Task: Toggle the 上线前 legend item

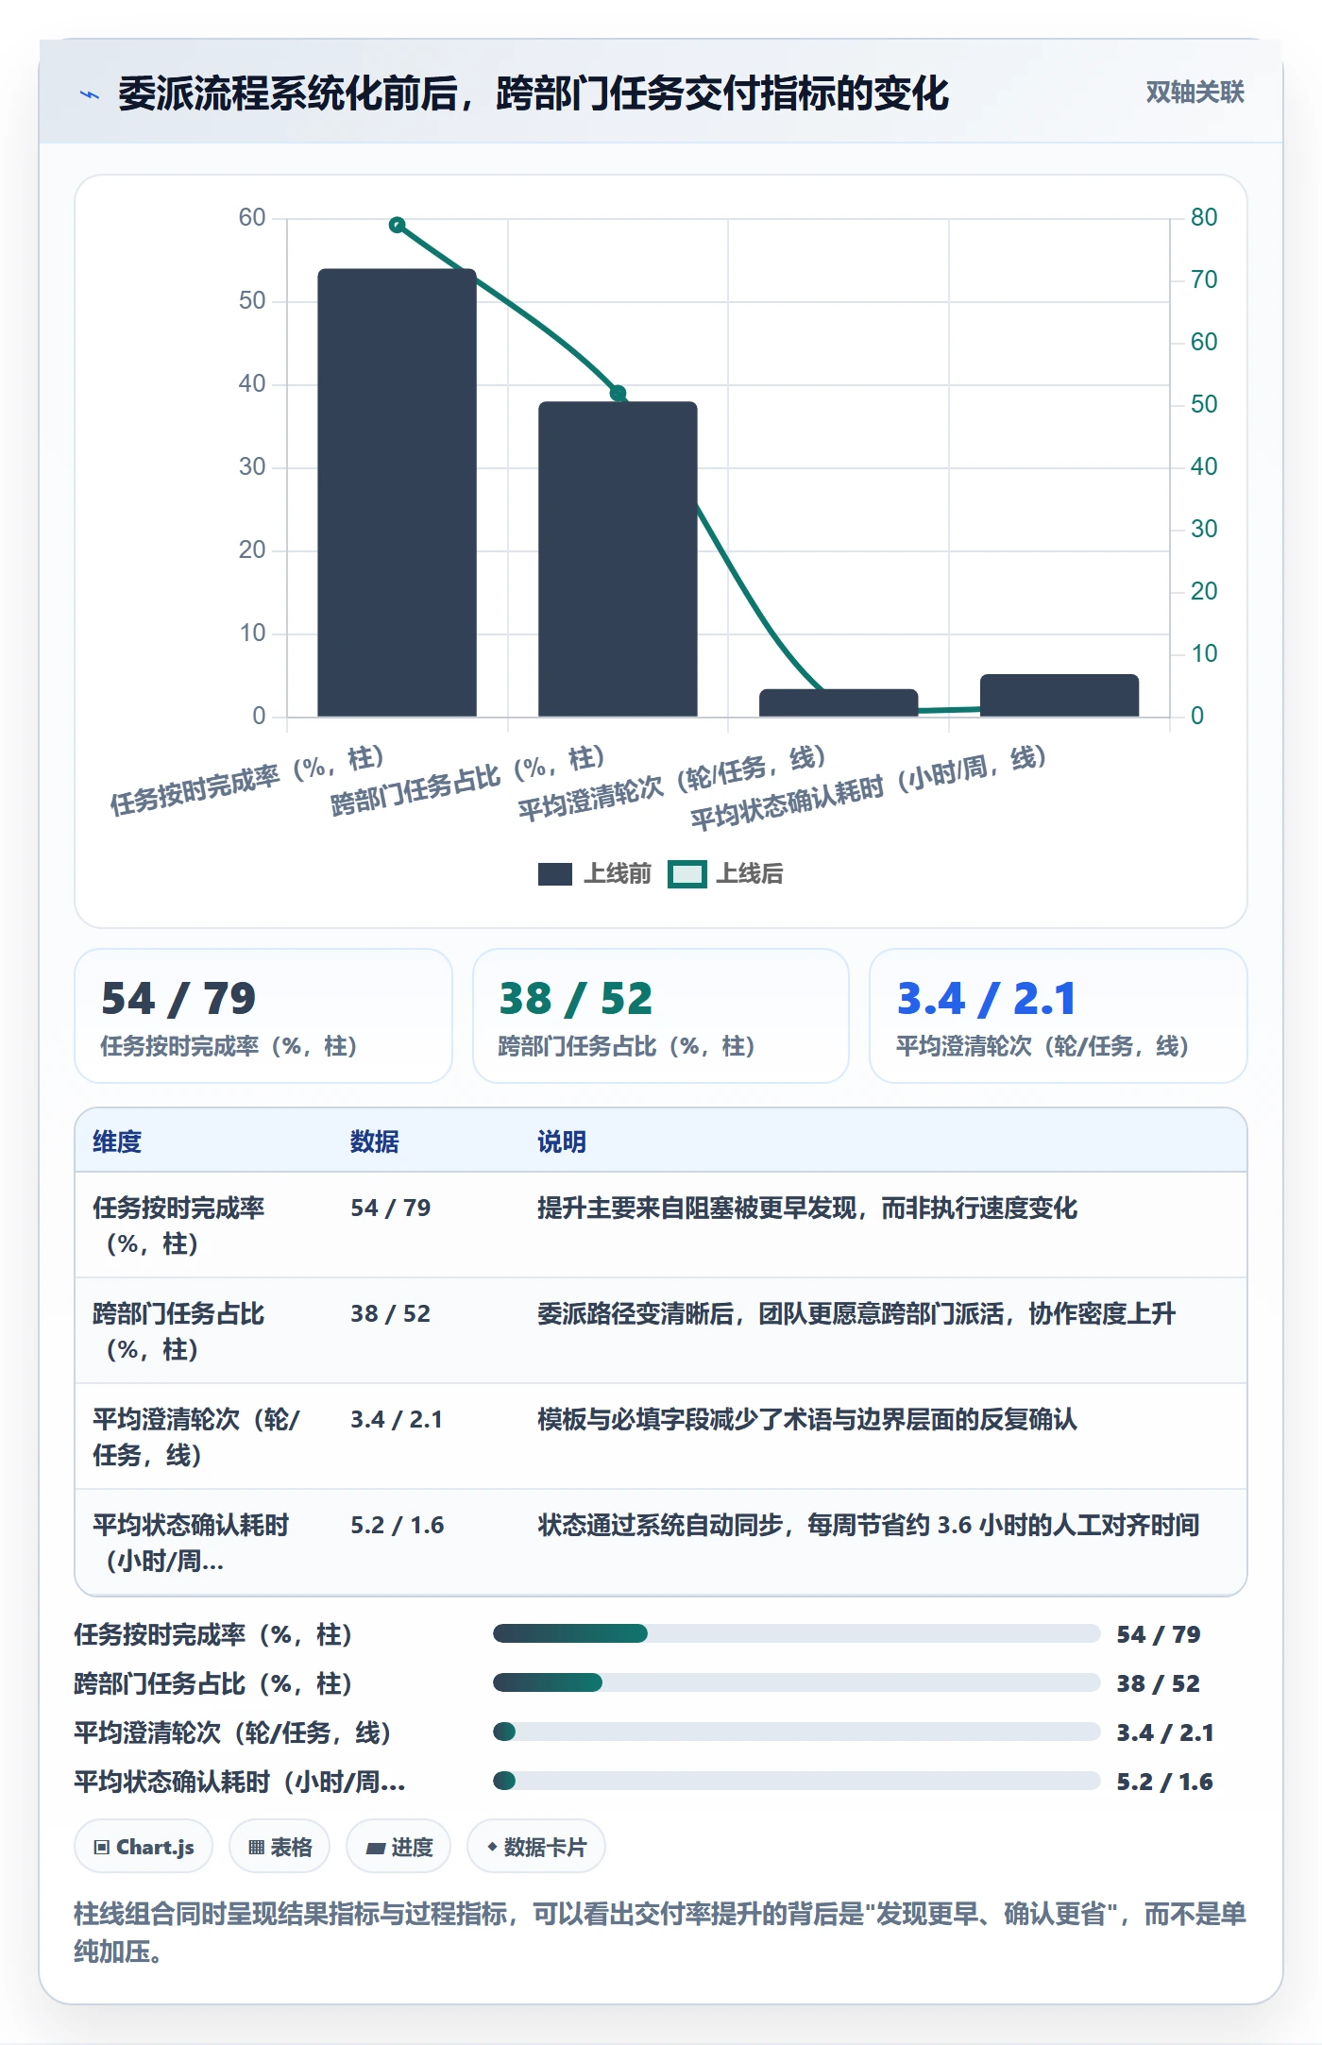Action: point(595,873)
